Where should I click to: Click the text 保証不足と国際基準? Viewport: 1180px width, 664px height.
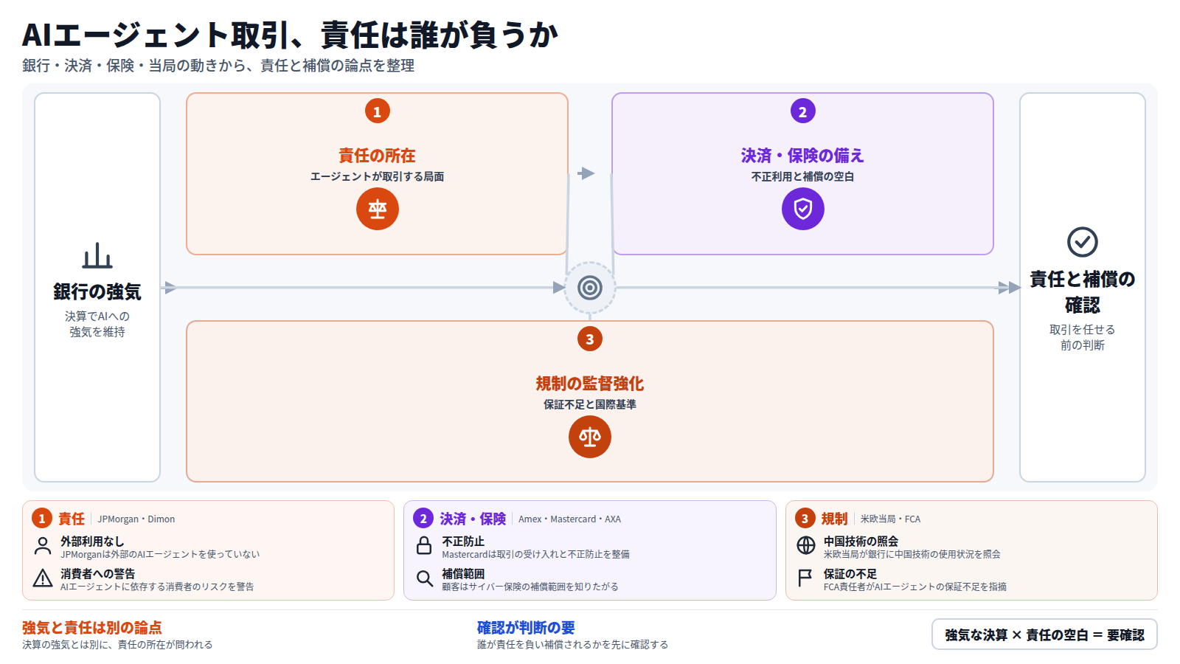[x=590, y=404]
